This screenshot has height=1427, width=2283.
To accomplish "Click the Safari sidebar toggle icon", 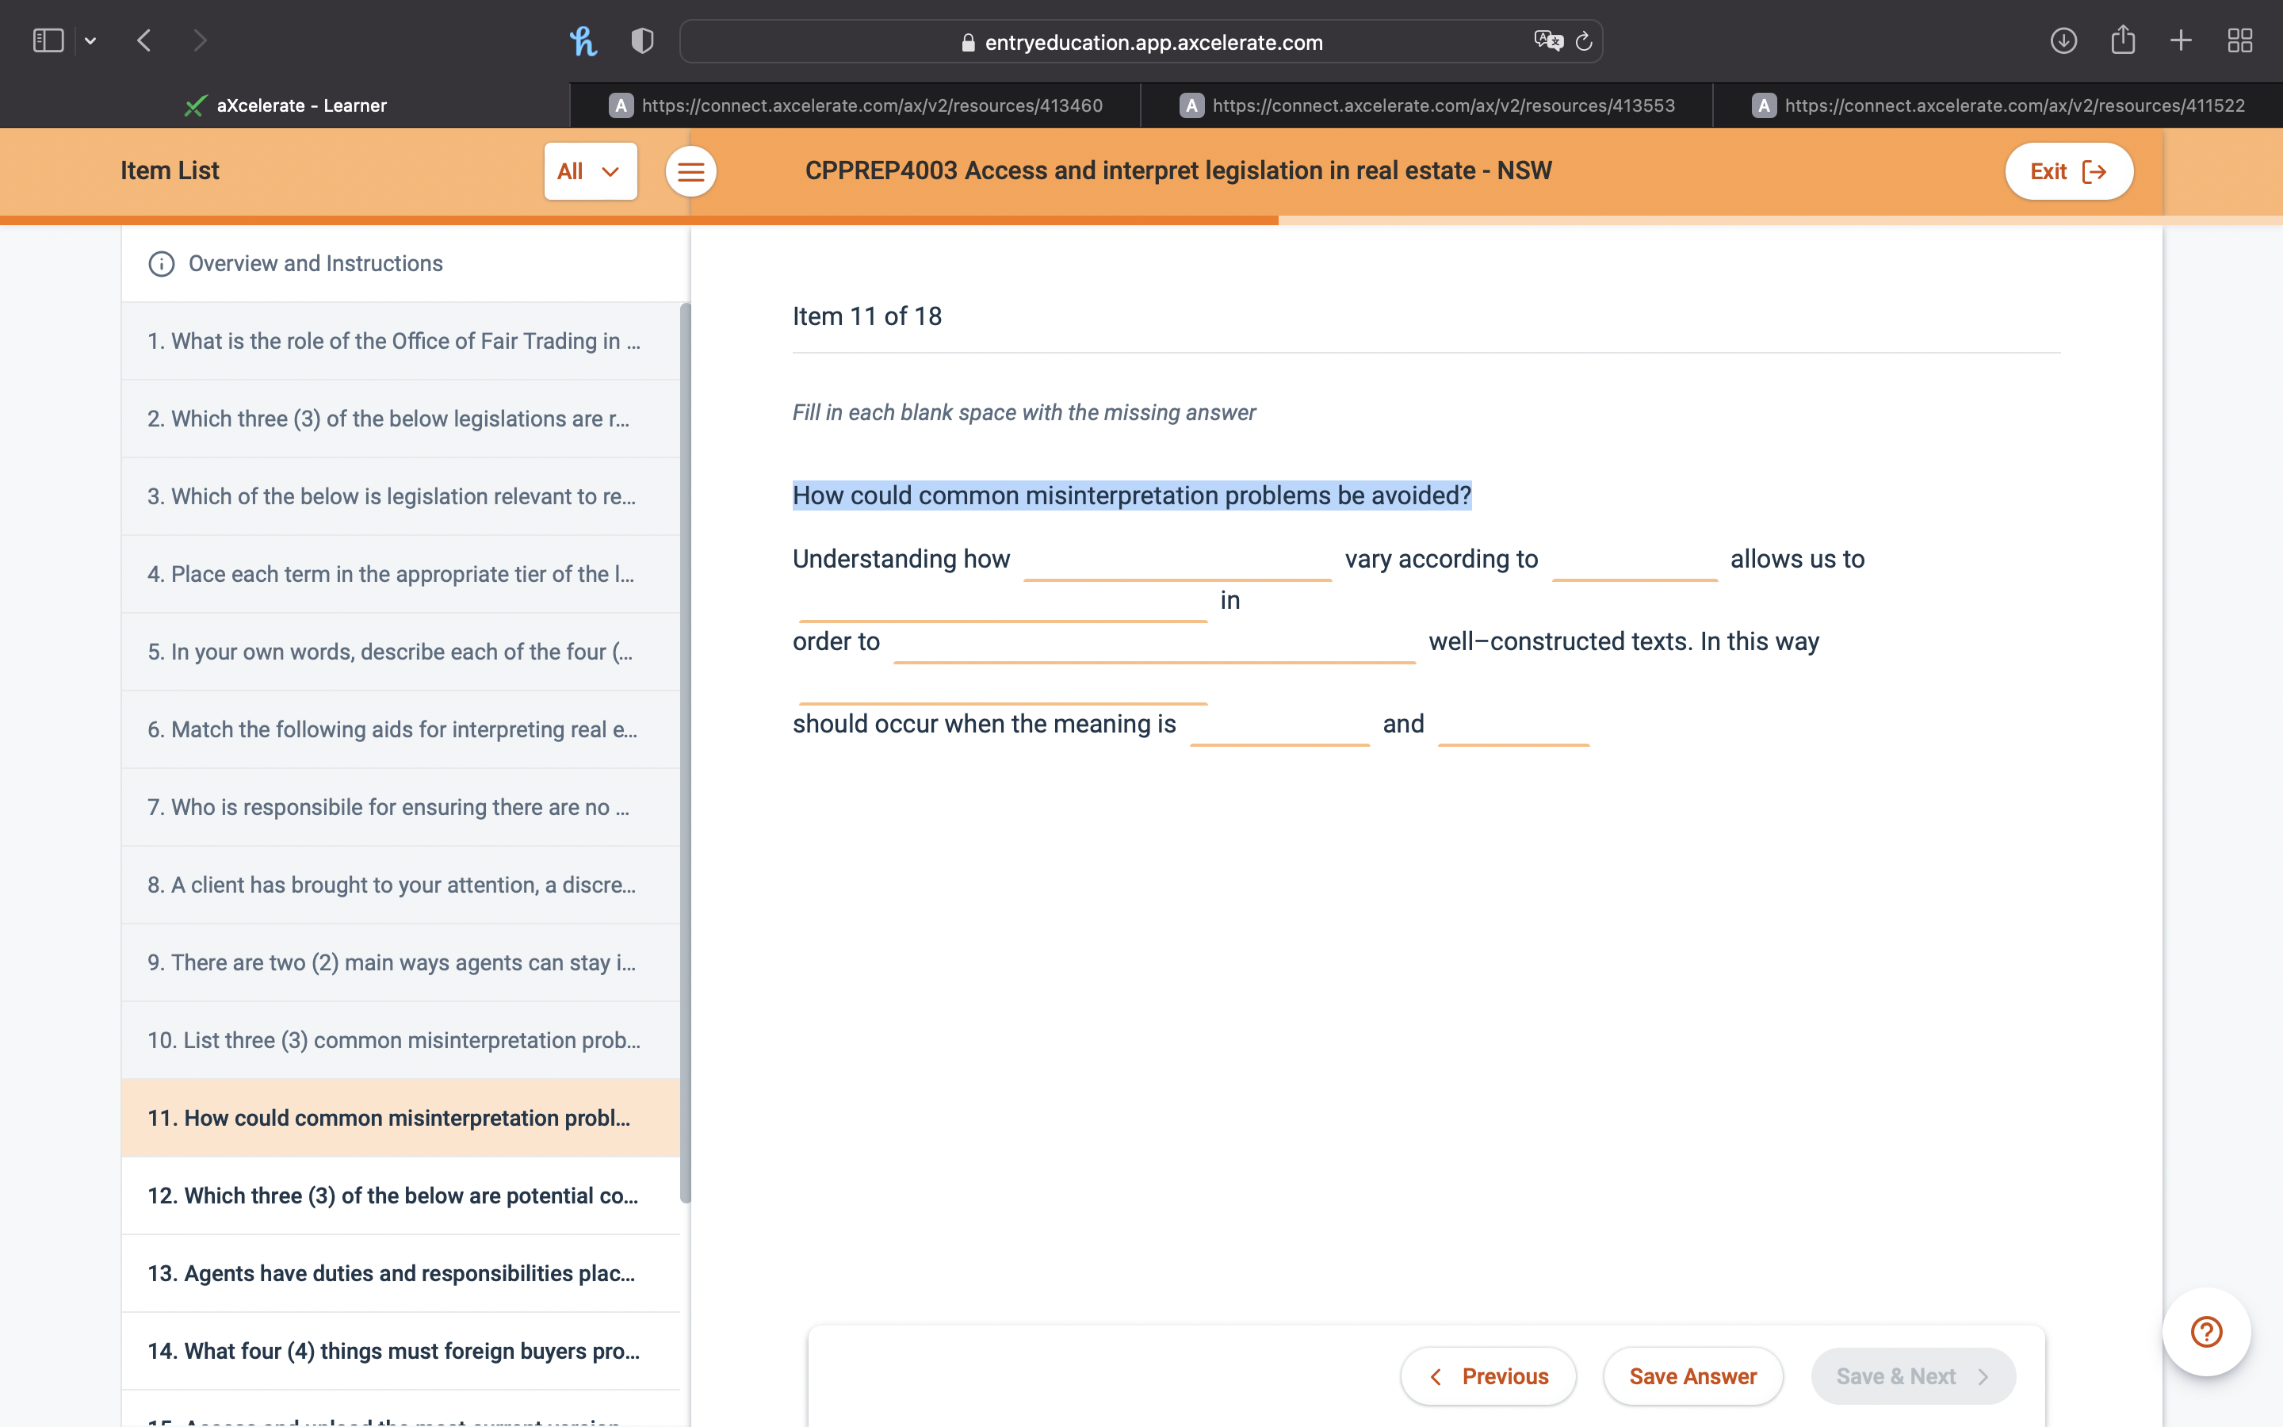I will [x=48, y=40].
